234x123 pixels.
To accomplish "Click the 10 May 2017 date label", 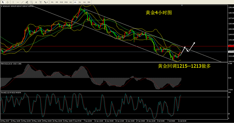I will click(x=5, y=121).
